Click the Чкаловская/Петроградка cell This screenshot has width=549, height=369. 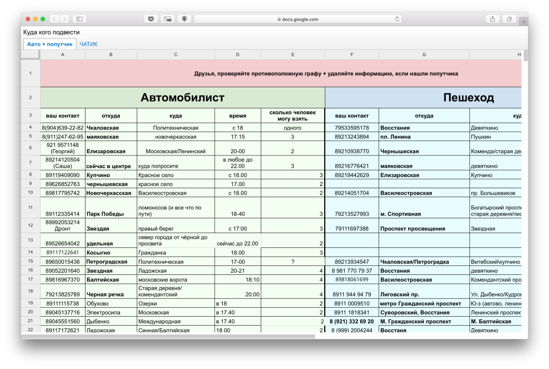click(424, 262)
